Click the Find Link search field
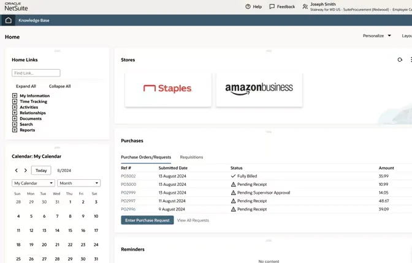The image size is (412, 263). click(36, 73)
